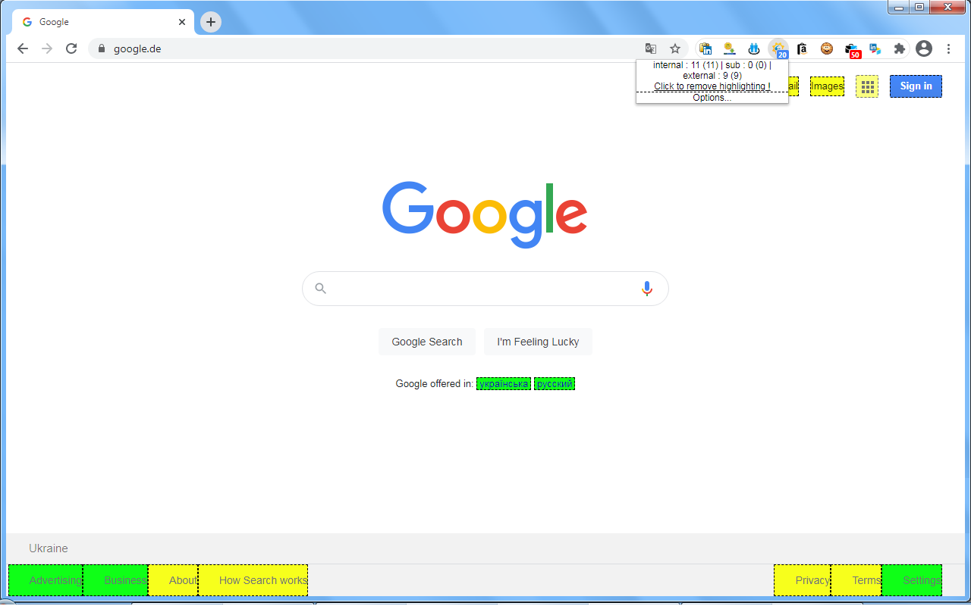971x606 pixels.
Task: Click the blue binoculars extension icon
Action: tap(754, 48)
